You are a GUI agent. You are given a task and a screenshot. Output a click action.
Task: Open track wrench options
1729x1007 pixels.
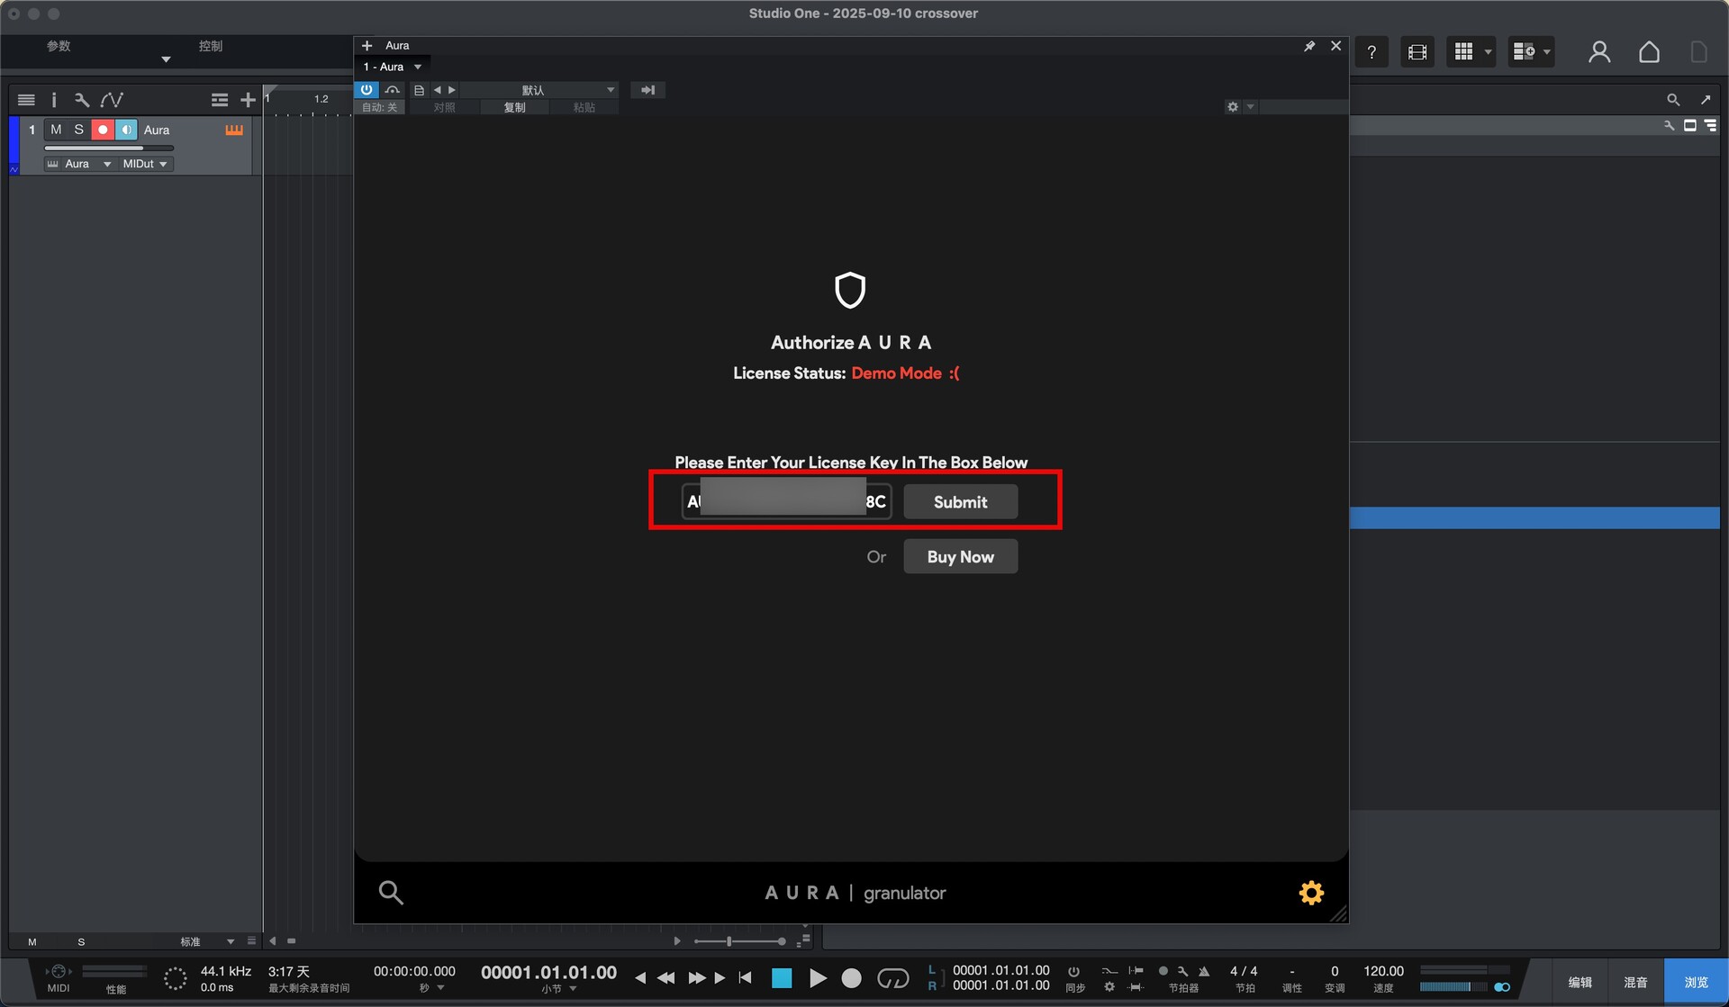click(x=81, y=100)
